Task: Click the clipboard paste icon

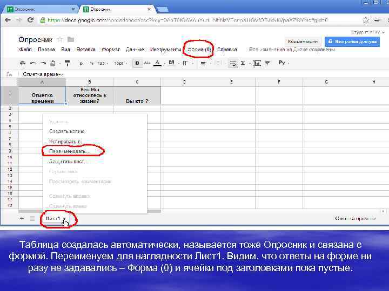Action: click(53, 64)
